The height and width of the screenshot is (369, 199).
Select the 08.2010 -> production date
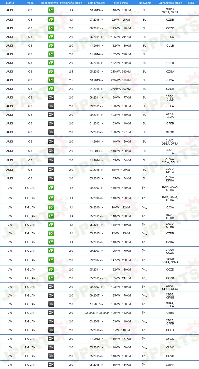click(96, 207)
